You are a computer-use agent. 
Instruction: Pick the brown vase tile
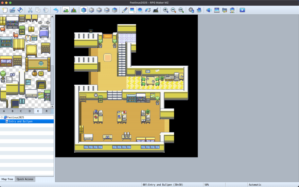[x=35, y=73]
